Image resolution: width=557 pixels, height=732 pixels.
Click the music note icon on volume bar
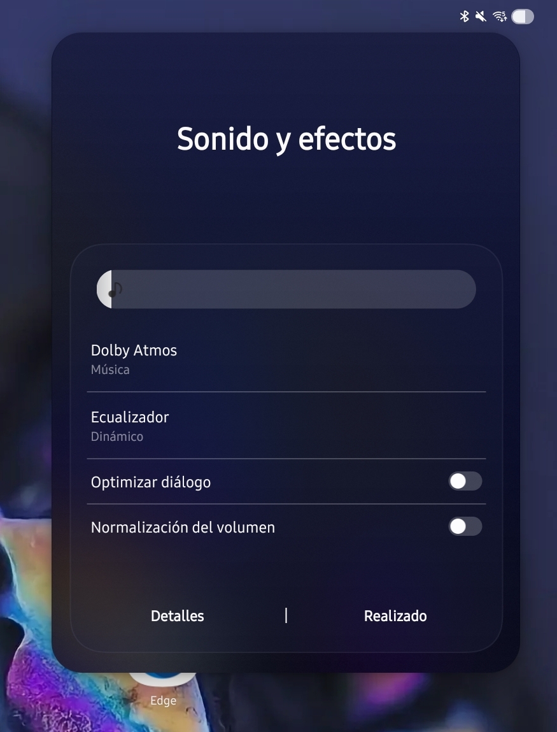coord(115,289)
